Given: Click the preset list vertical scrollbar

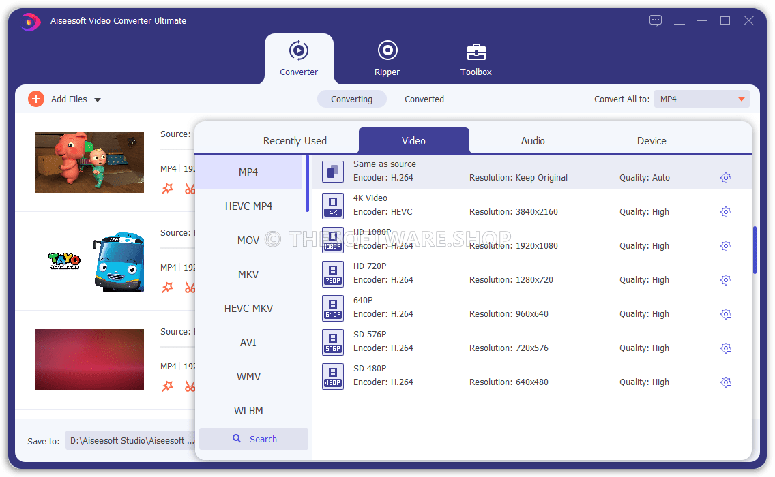Looking at the screenshot, I should (755, 250).
